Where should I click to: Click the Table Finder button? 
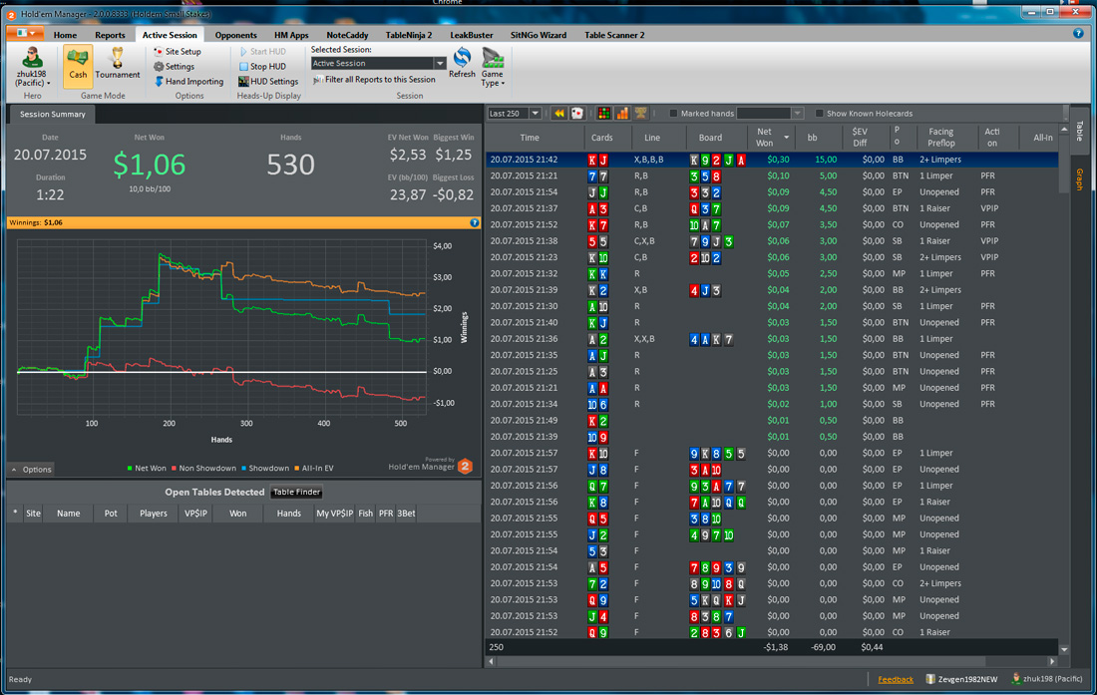pos(296,493)
